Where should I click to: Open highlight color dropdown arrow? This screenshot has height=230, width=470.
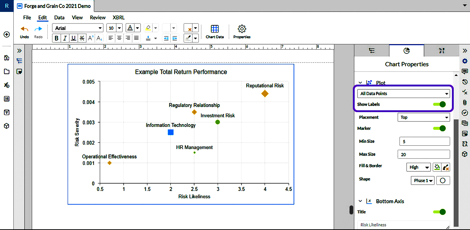155,28
